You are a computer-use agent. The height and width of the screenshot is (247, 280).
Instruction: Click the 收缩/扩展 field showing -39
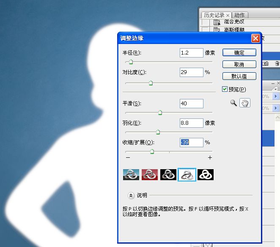(192, 143)
